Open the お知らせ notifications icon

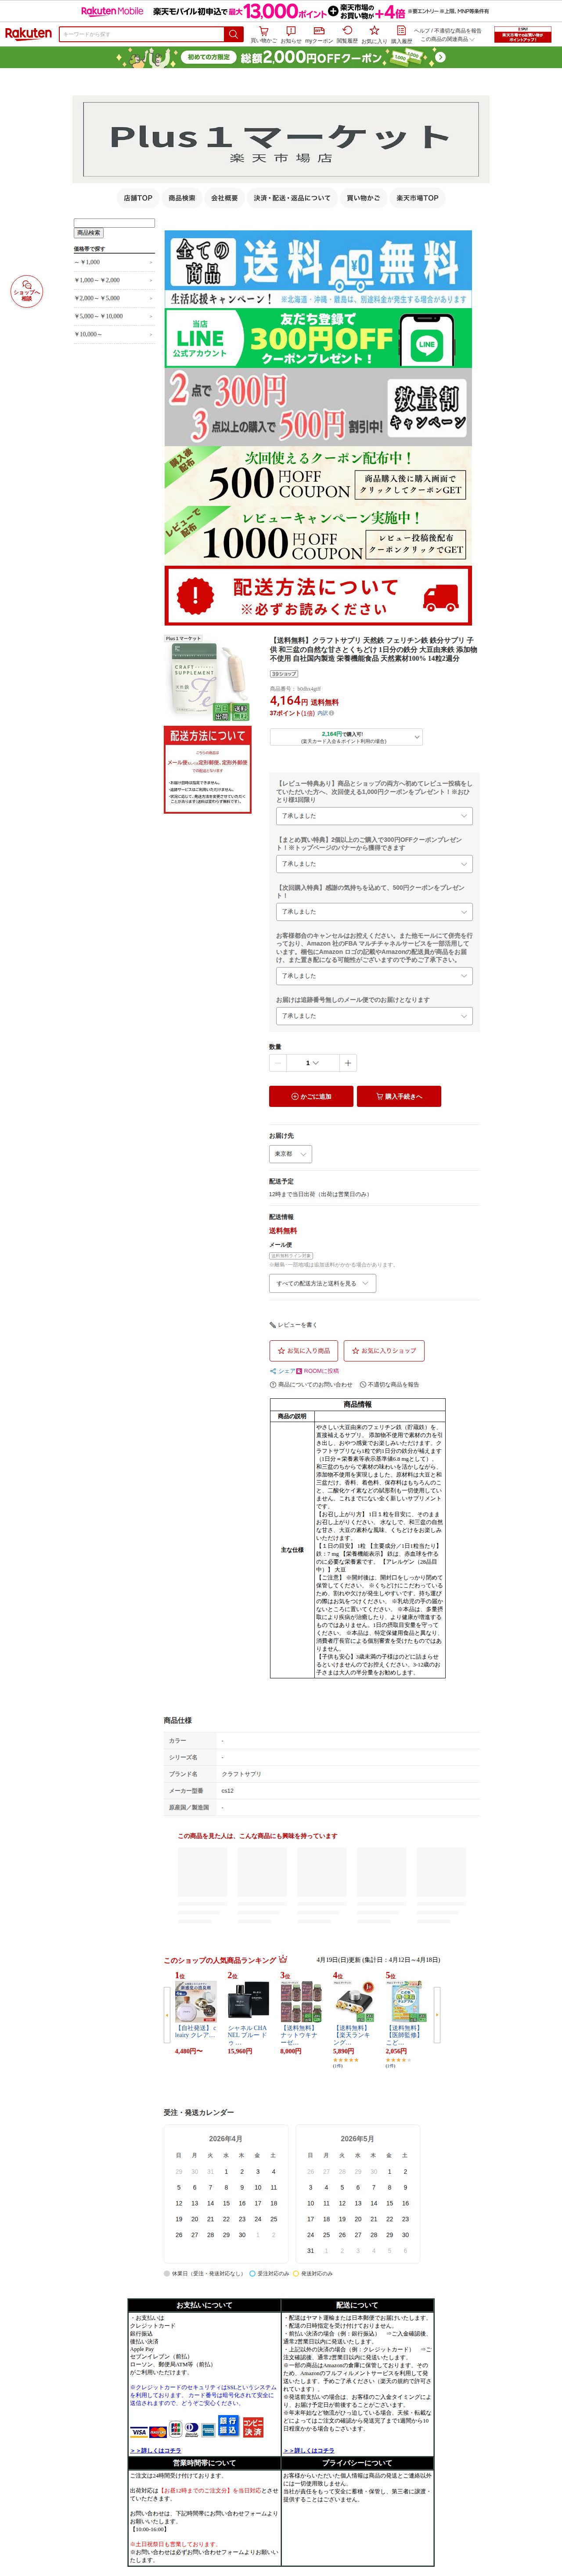(x=291, y=34)
